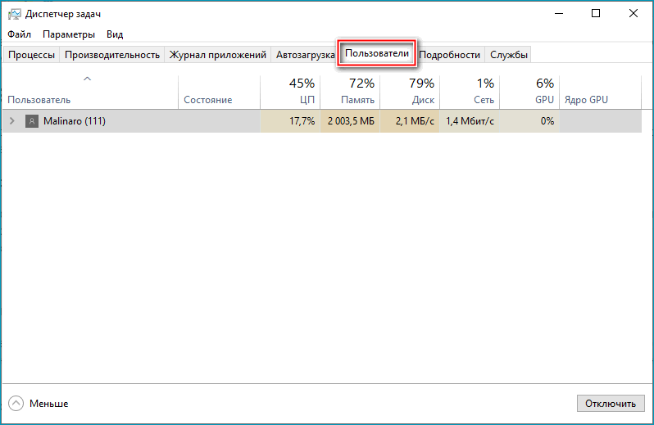Screen dimensions: 654x425
Task: Switch to the Службы tab
Action: pyautogui.click(x=509, y=55)
